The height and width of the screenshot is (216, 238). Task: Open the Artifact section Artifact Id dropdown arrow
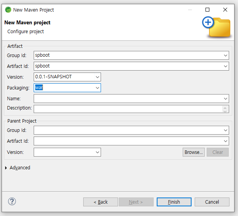point(226,66)
